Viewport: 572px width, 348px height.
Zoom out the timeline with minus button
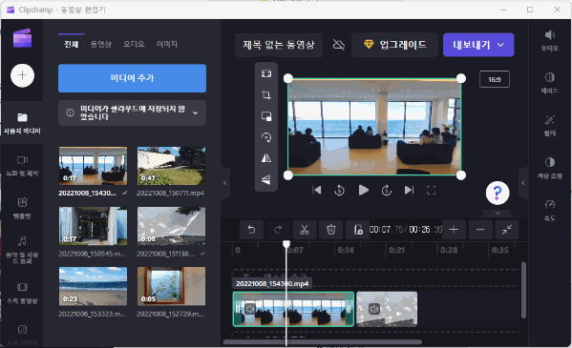click(x=480, y=230)
